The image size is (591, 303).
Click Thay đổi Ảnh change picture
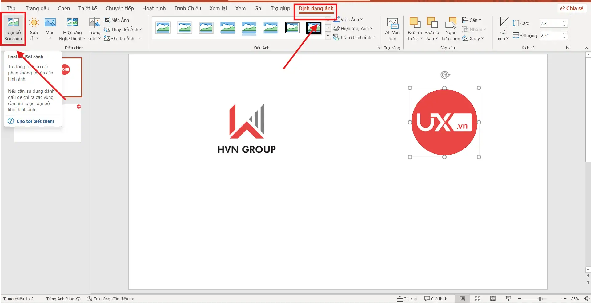pyautogui.click(x=123, y=29)
